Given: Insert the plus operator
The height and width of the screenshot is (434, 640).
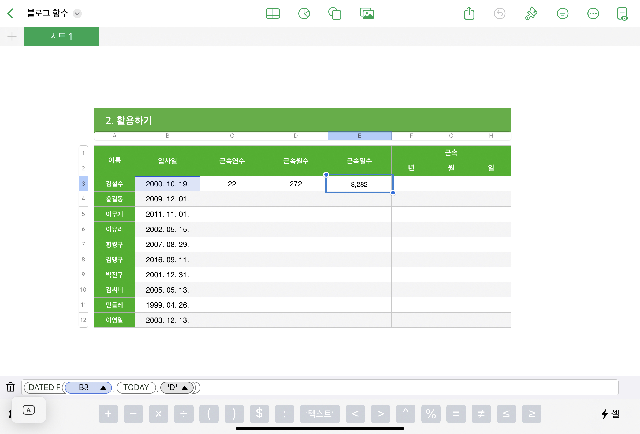Looking at the screenshot, I should [108, 414].
